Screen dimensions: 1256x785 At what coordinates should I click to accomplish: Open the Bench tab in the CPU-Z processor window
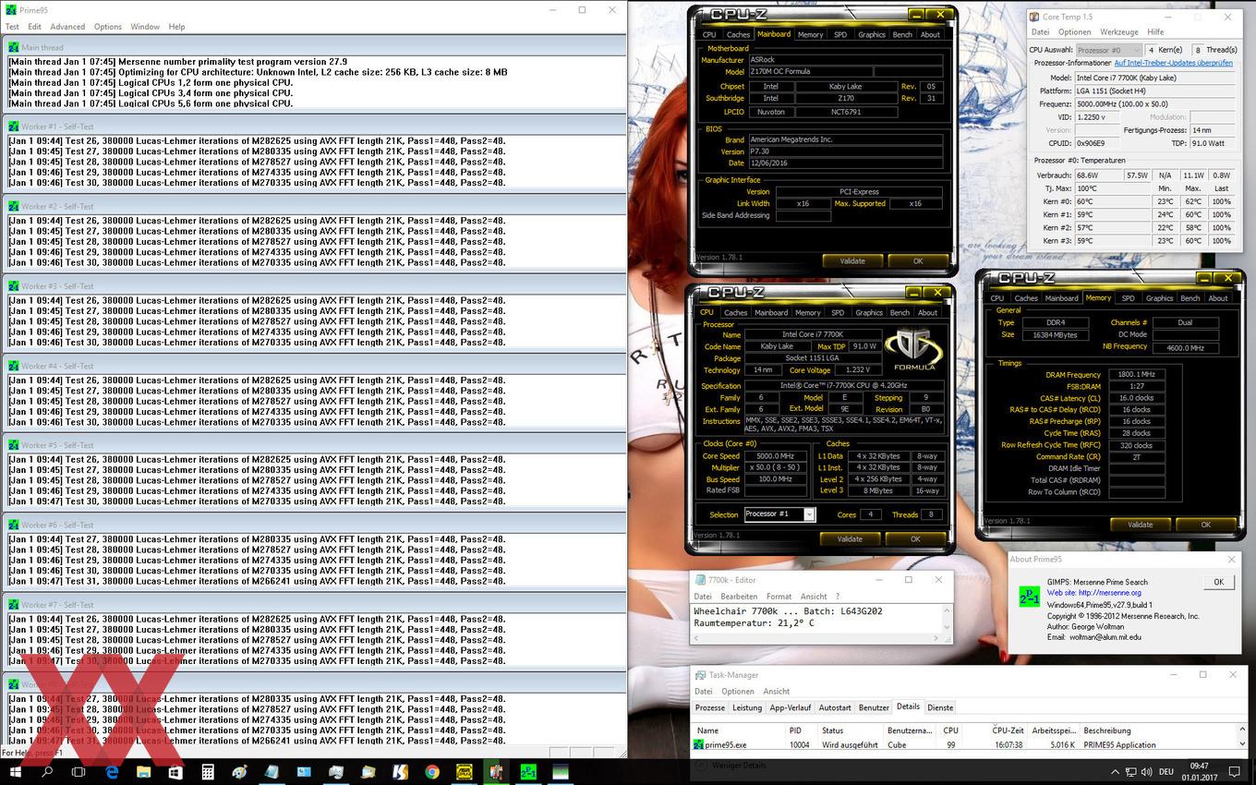900,312
